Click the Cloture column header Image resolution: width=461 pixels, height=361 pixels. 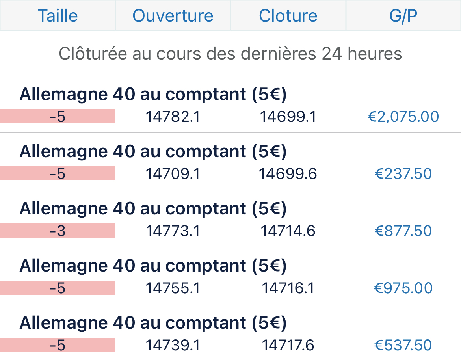click(288, 16)
